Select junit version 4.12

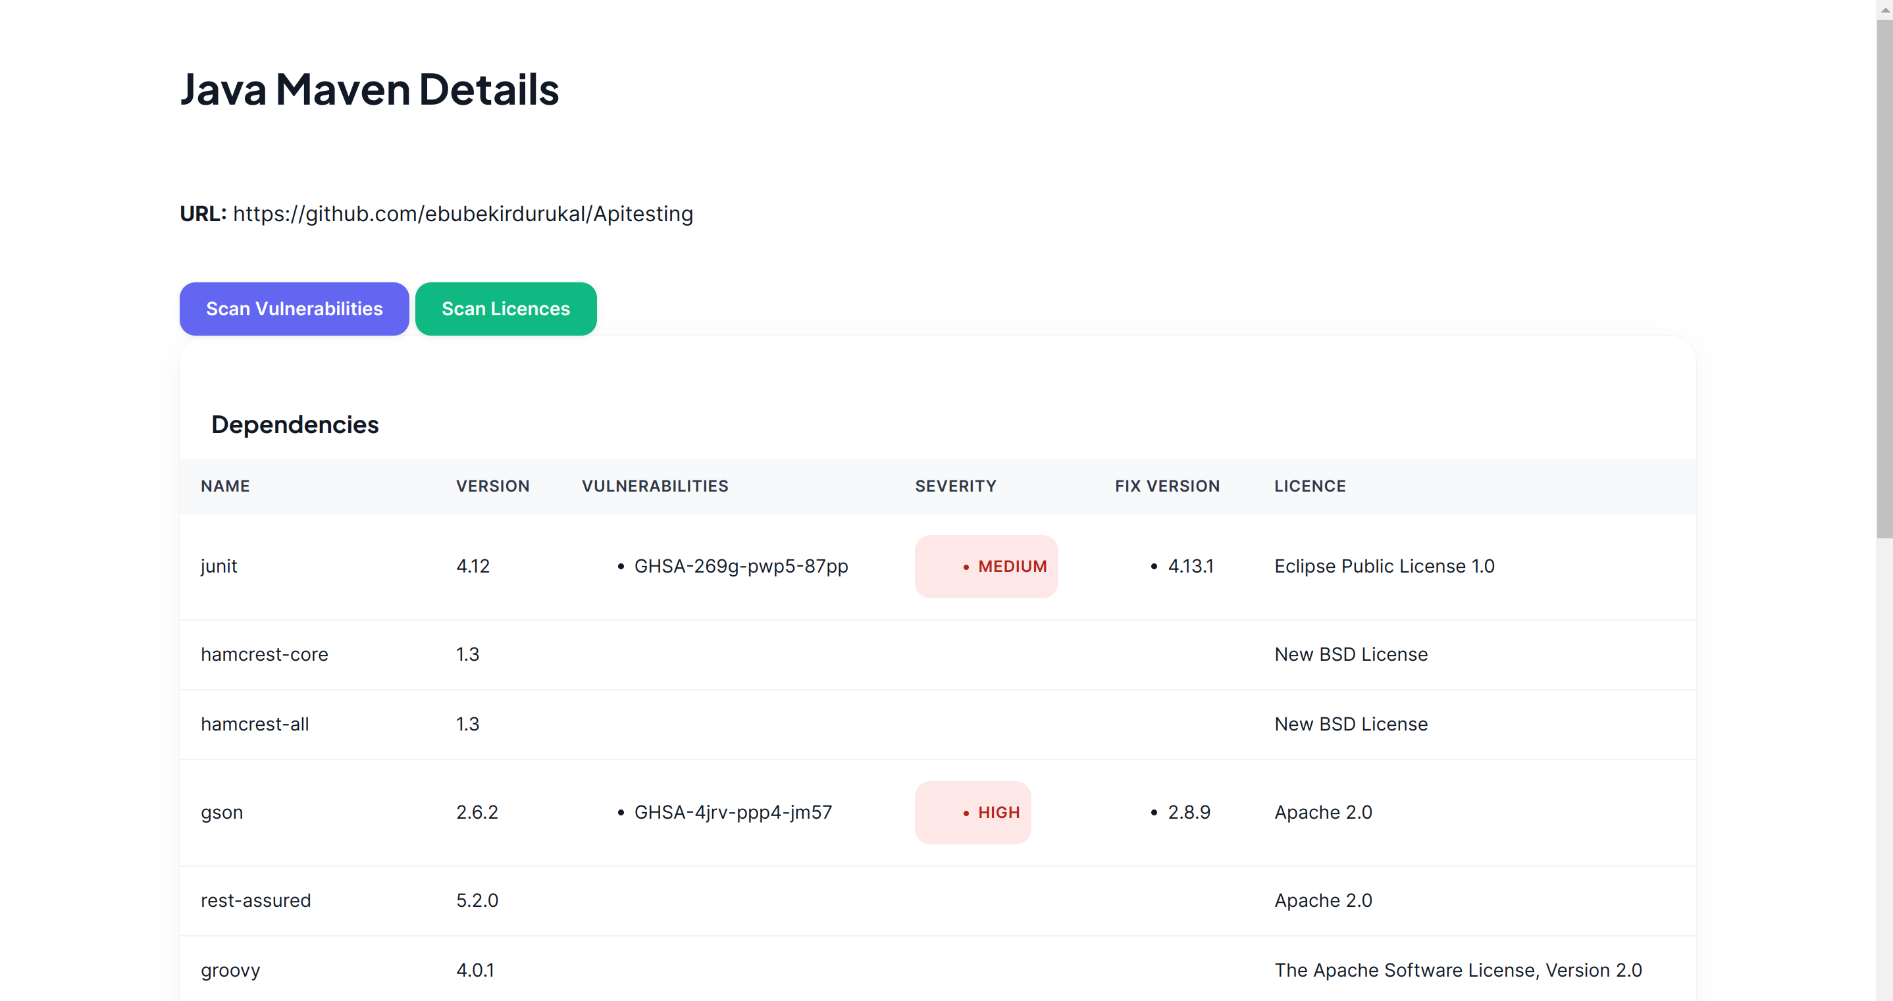coord(473,566)
